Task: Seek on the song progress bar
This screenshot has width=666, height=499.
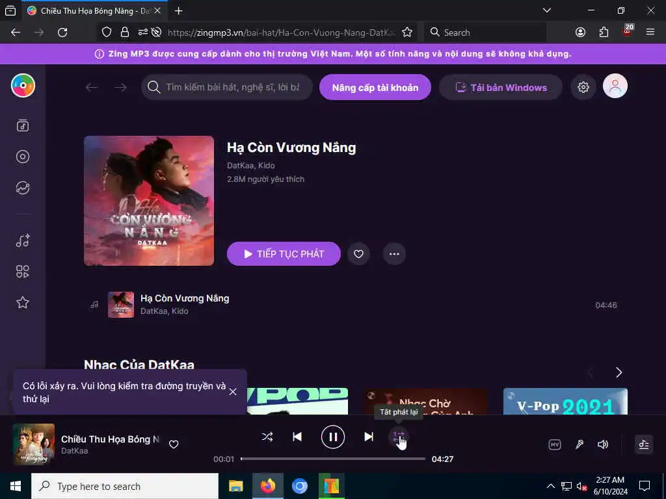Action: point(333,459)
